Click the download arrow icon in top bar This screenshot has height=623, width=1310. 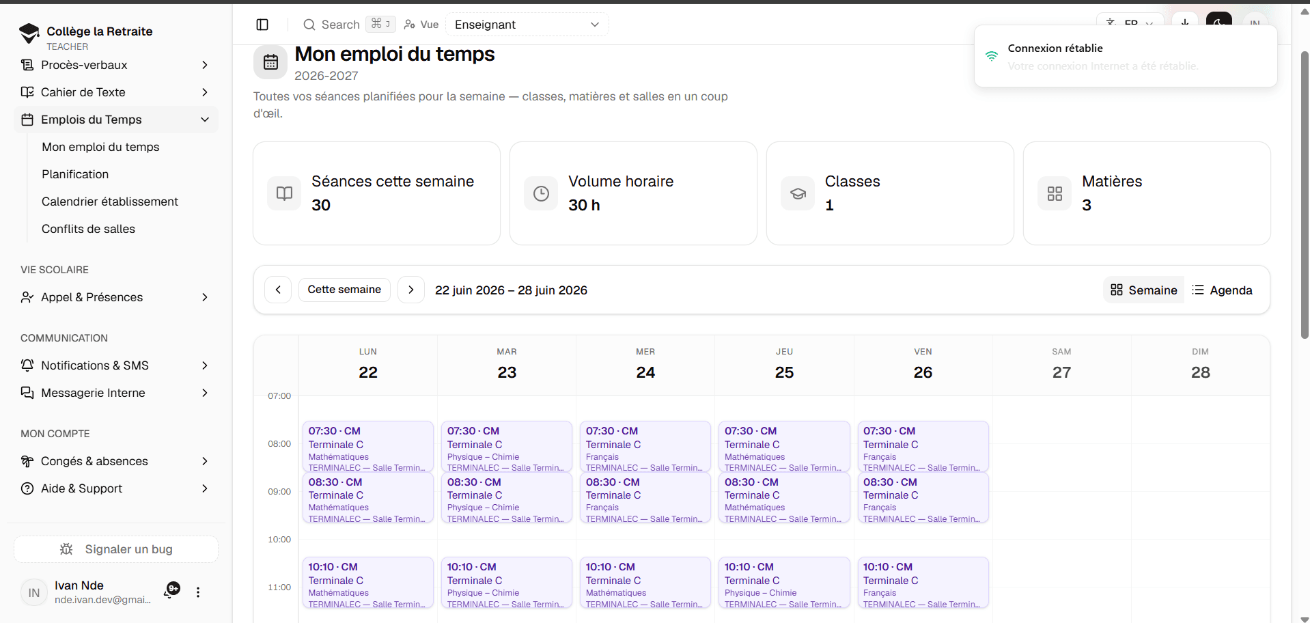[x=1185, y=22]
